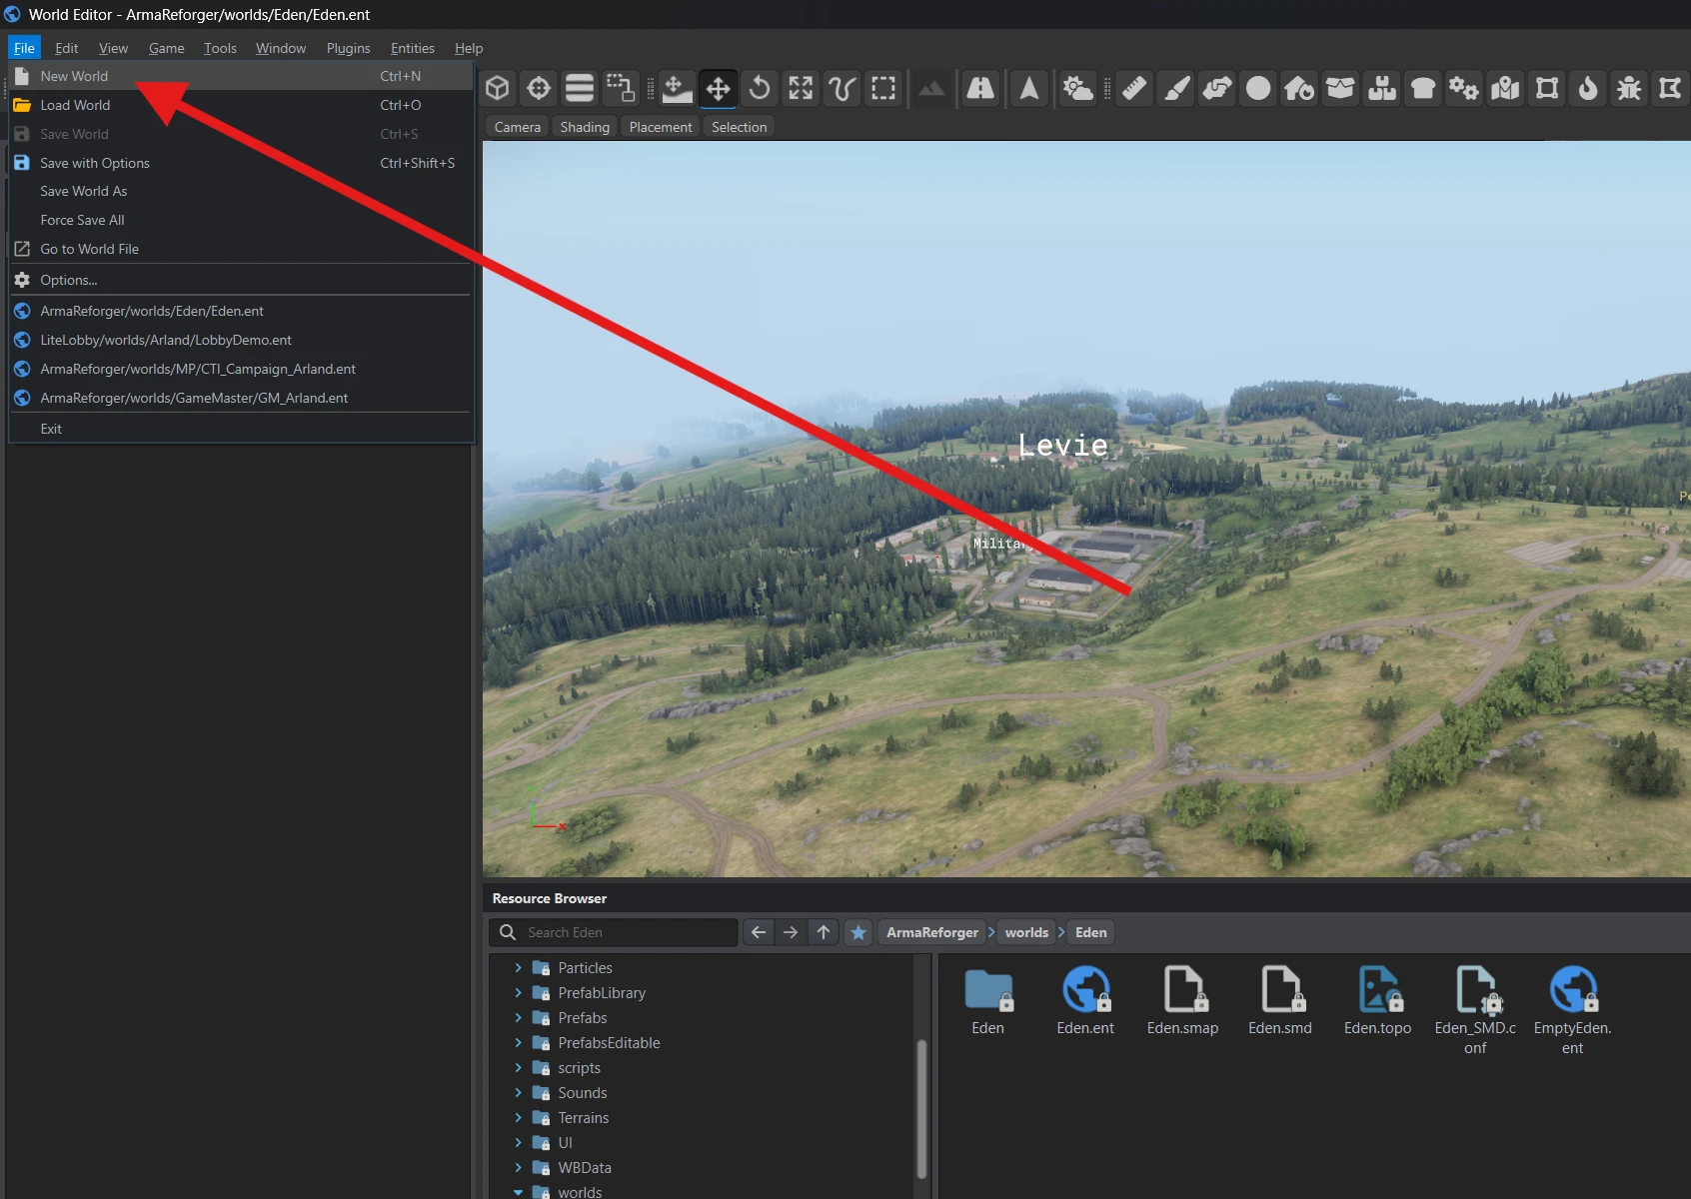Image resolution: width=1691 pixels, height=1199 pixels.
Task: Select Go to World File entry
Action: [240, 249]
